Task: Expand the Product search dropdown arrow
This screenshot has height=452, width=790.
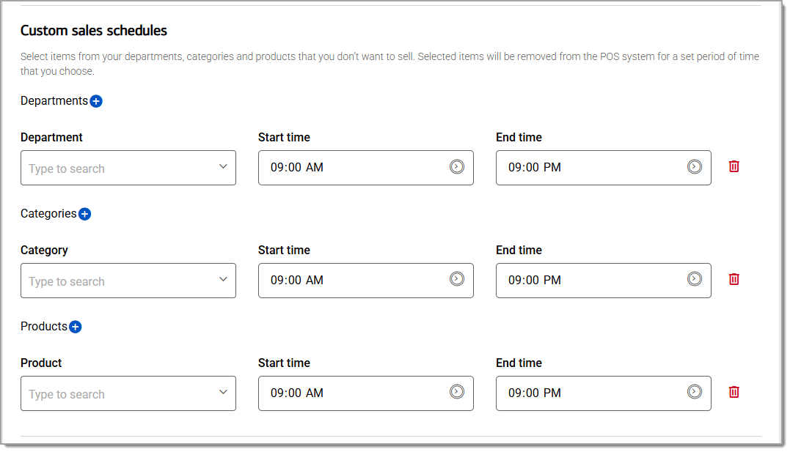Action: 223,393
